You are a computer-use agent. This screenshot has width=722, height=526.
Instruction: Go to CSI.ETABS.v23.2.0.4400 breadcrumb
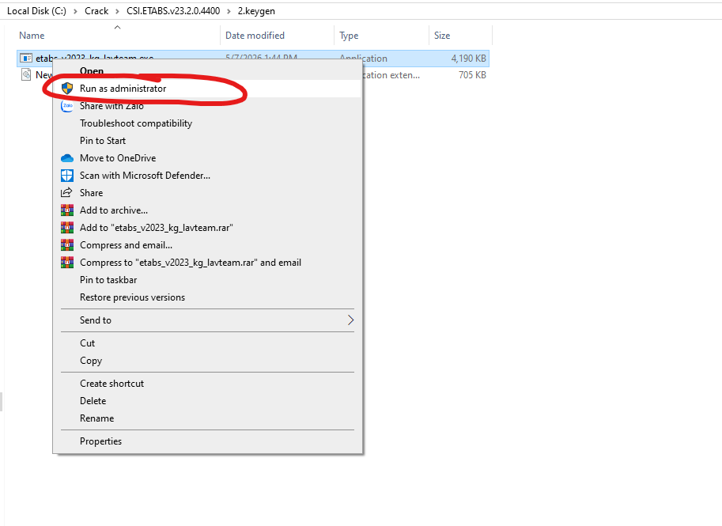(173, 11)
